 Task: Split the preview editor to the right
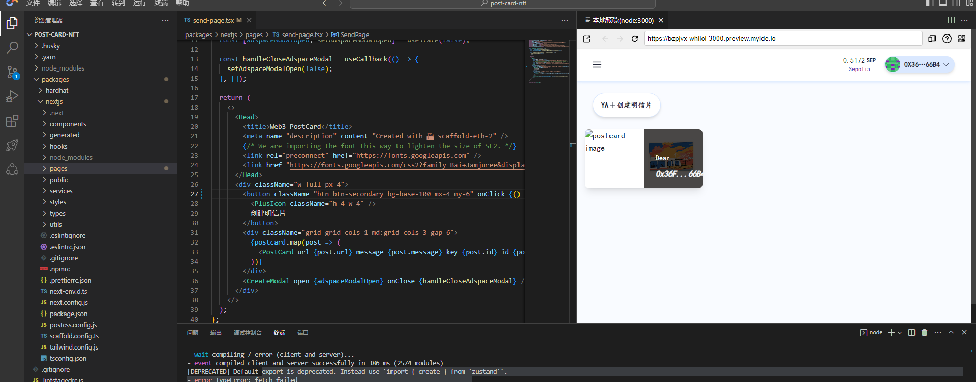[951, 20]
